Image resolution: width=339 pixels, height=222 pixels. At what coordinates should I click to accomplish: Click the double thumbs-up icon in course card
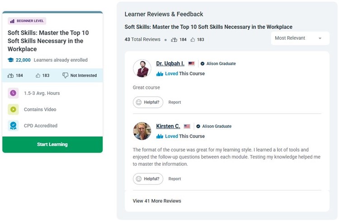coord(11,75)
